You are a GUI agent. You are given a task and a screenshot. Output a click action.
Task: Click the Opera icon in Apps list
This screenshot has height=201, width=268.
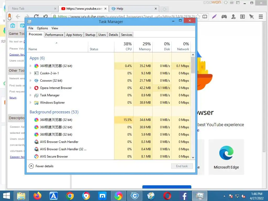36,88
